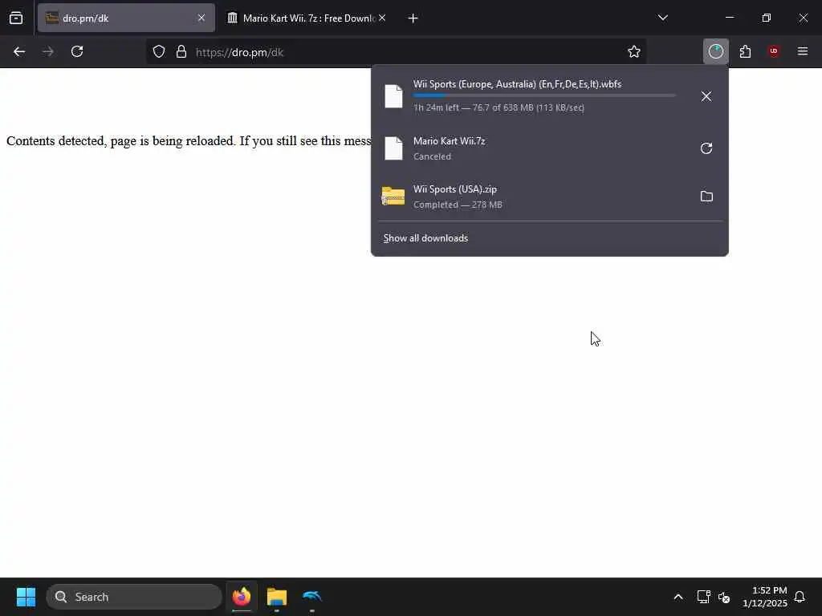822x616 pixels.
Task: Open the notifications bell icon
Action: pos(800,597)
